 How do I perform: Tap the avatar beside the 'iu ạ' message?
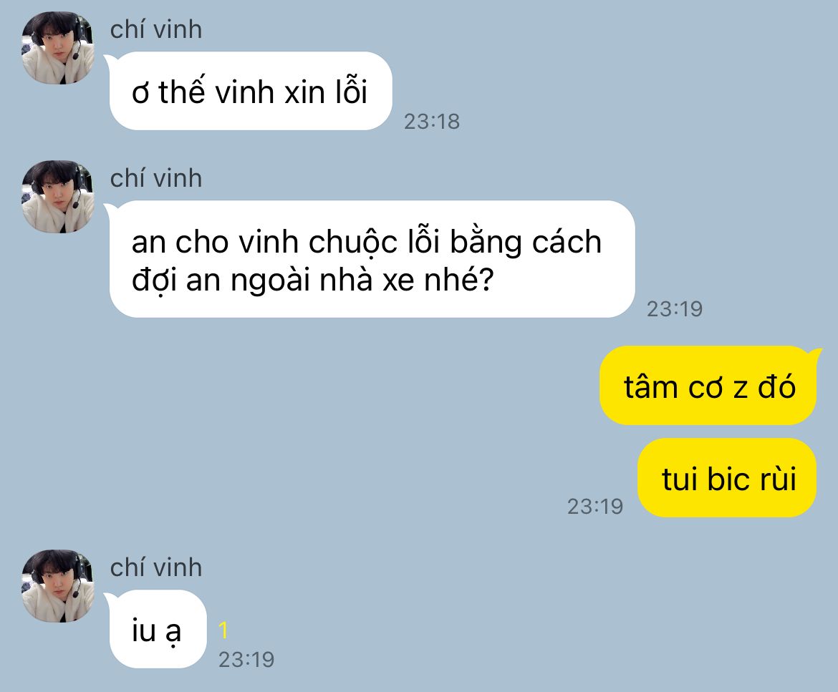click(x=58, y=586)
